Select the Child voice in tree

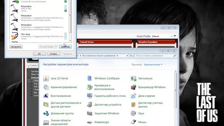point(36,81)
